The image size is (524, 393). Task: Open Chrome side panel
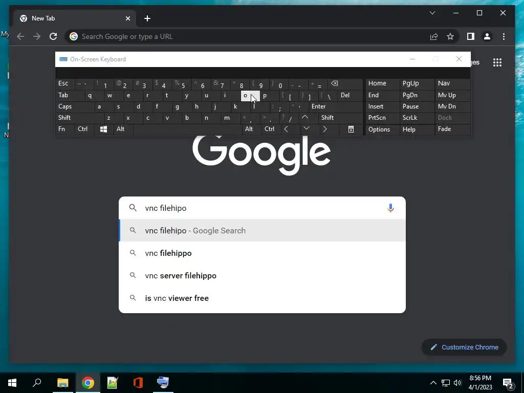point(471,36)
